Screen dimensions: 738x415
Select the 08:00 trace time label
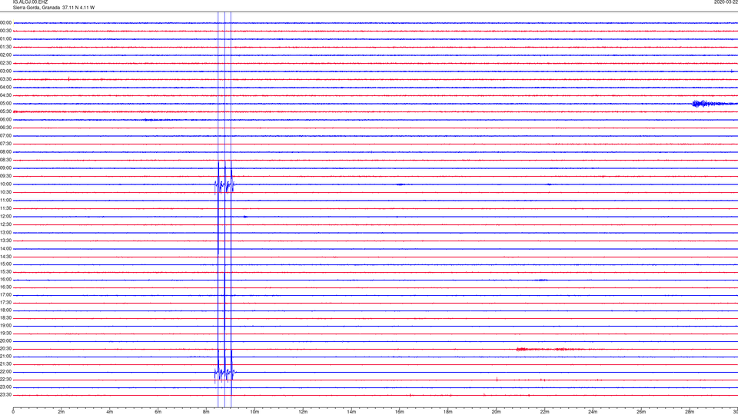pyautogui.click(x=5, y=152)
